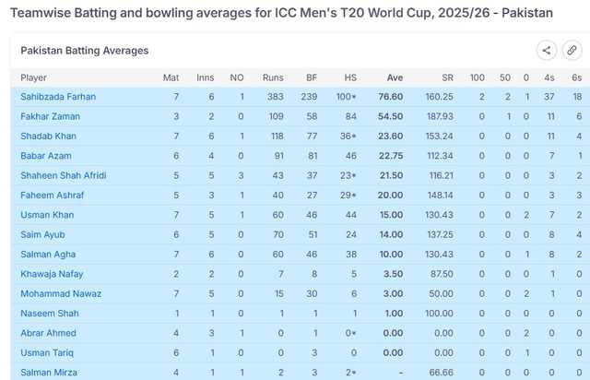Click the SR column header

(446, 77)
